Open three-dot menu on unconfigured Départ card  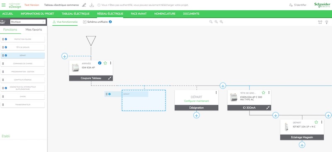[216, 93]
